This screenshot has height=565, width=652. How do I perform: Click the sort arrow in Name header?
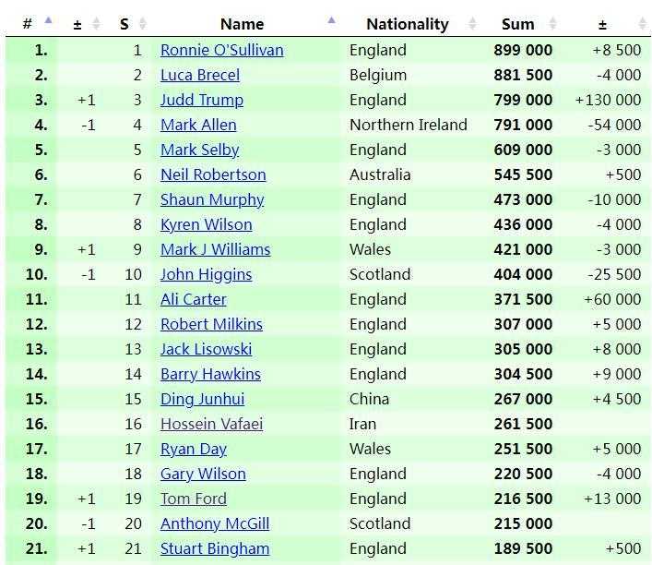pyautogui.click(x=331, y=20)
